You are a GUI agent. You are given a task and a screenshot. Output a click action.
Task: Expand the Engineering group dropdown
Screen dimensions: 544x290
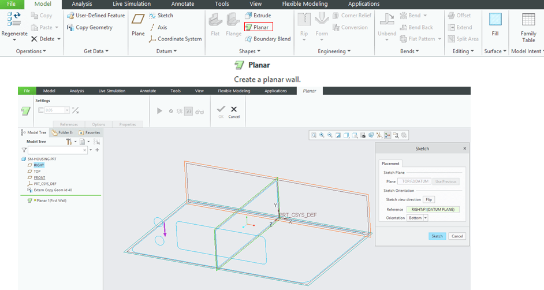pyautogui.click(x=334, y=51)
